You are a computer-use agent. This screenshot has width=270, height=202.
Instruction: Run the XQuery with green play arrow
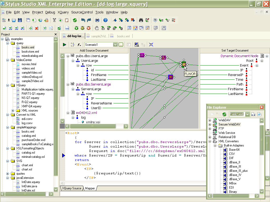(x=64, y=45)
